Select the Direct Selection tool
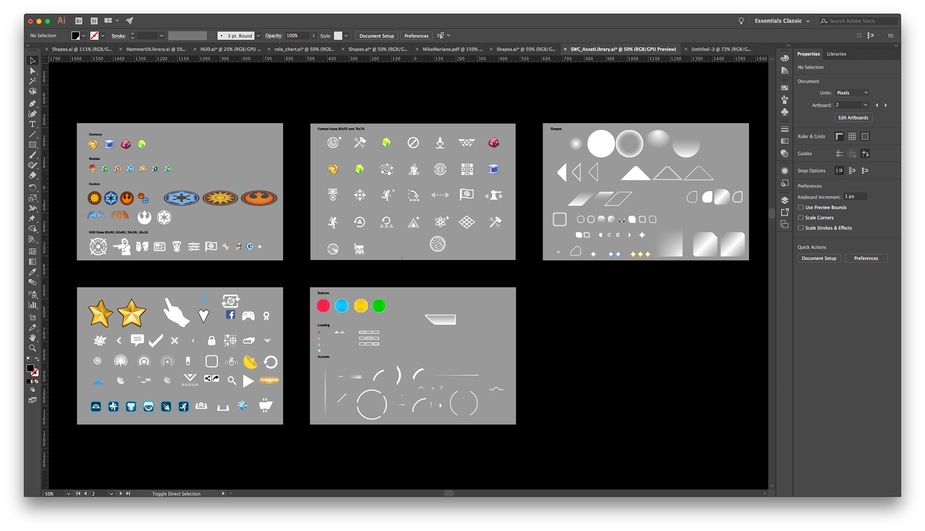This screenshot has height=531, width=925. coord(32,71)
